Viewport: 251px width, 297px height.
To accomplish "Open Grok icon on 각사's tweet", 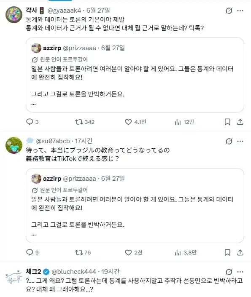I will pyautogui.click(x=229, y=11).
